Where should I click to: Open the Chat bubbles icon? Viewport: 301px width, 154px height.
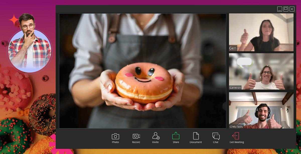216,136
